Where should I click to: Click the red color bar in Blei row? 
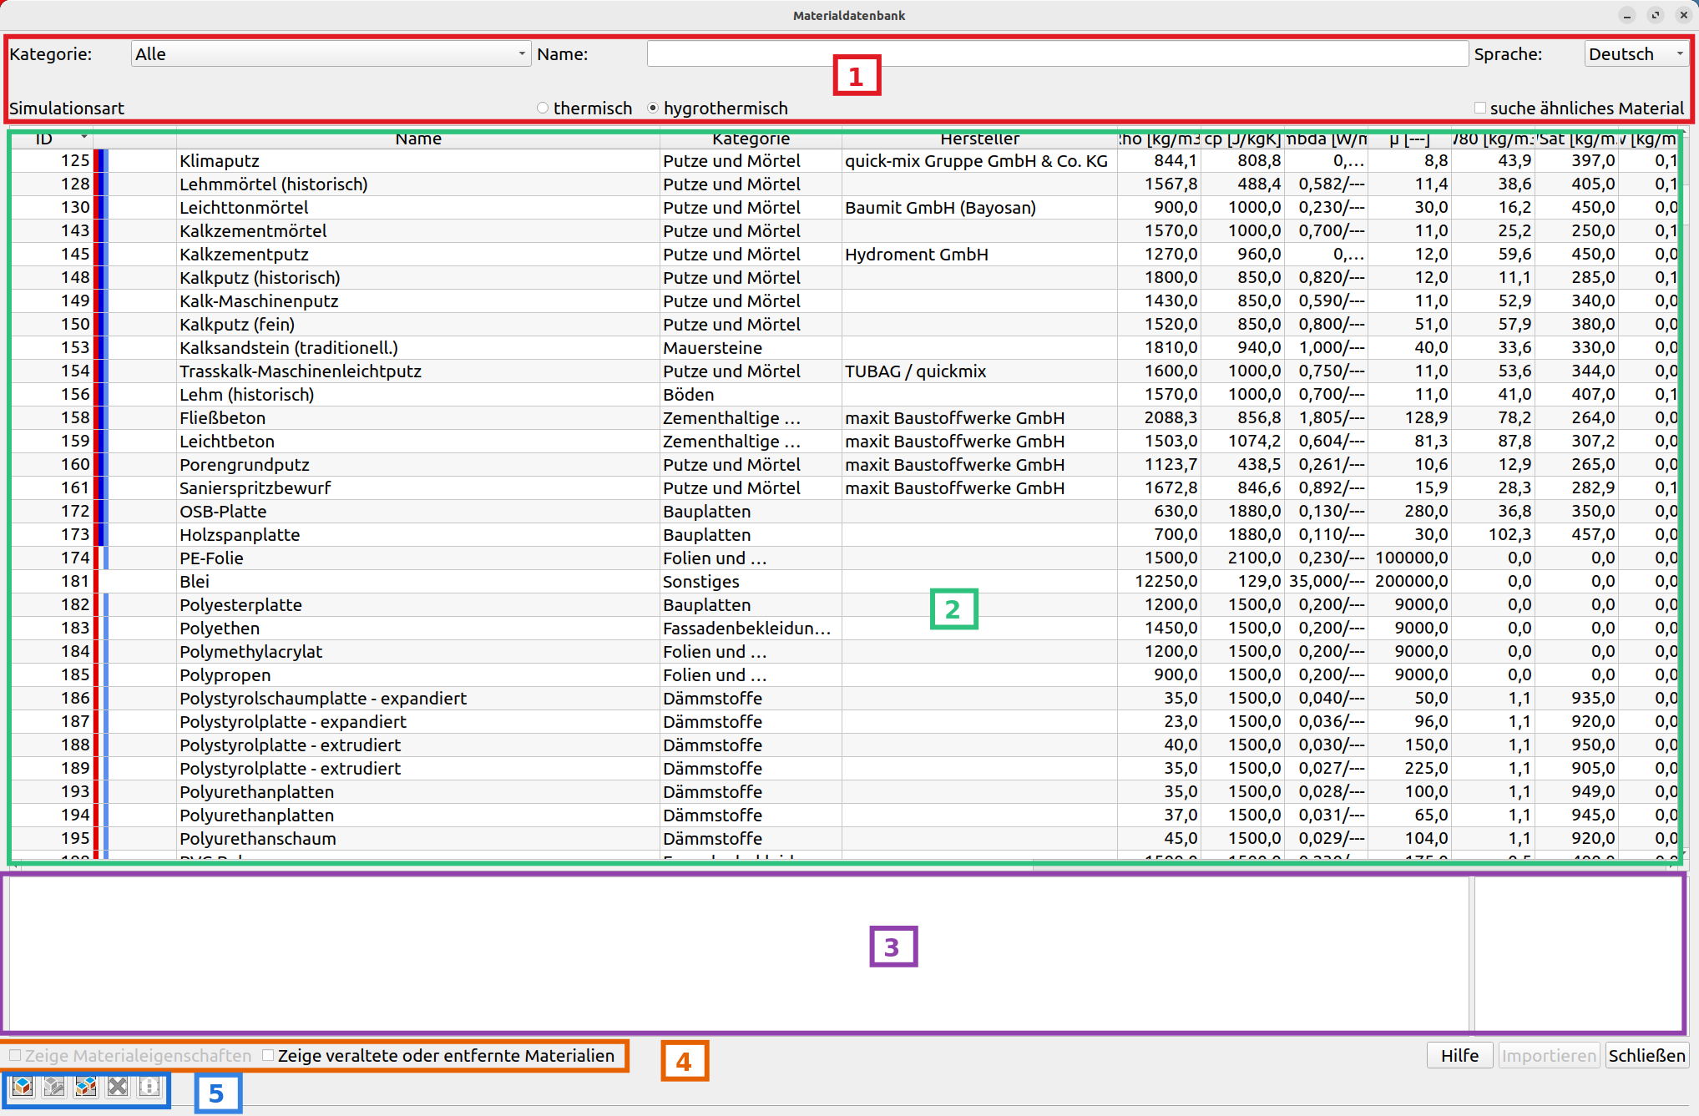tap(96, 582)
